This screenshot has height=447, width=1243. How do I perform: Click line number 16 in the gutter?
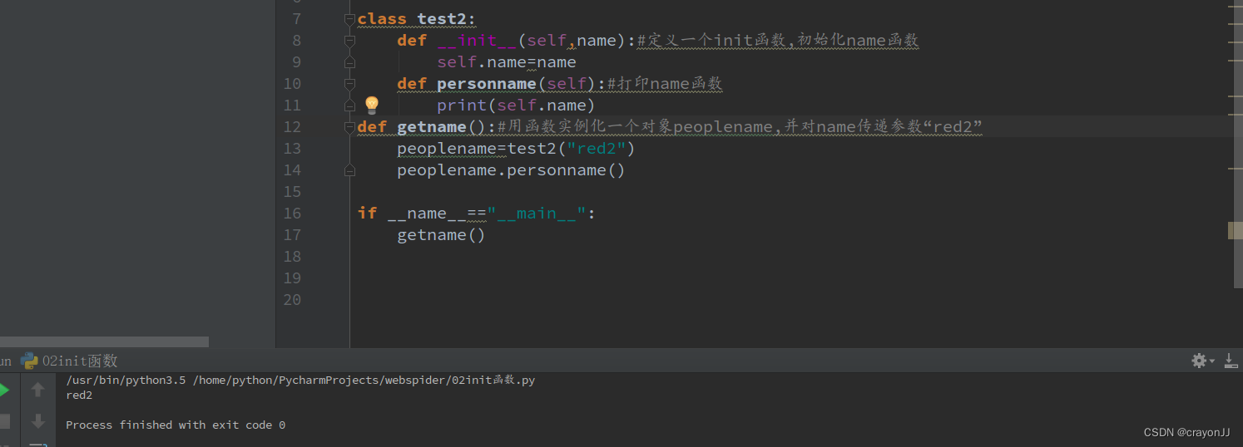click(x=292, y=214)
